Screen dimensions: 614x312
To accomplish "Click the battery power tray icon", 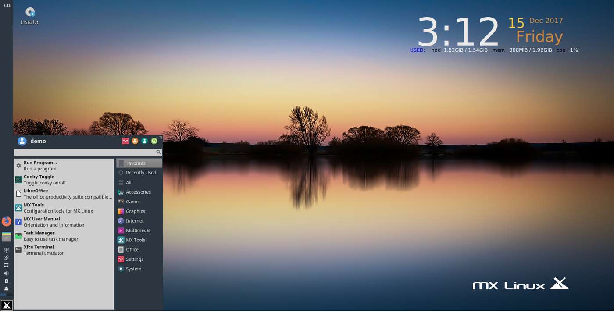I will pos(6,281).
